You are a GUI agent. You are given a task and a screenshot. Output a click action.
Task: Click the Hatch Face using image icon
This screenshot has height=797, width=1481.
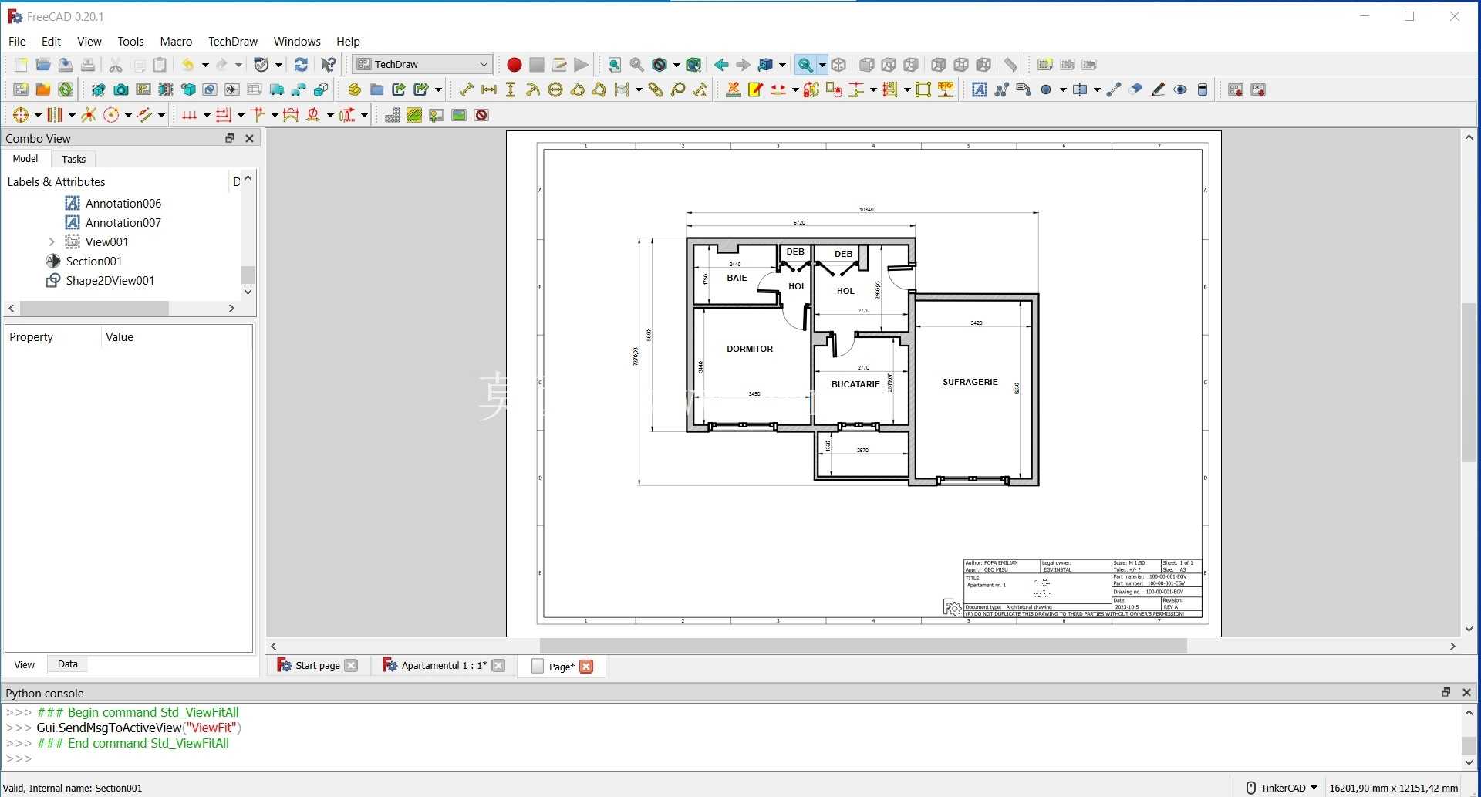pos(392,116)
